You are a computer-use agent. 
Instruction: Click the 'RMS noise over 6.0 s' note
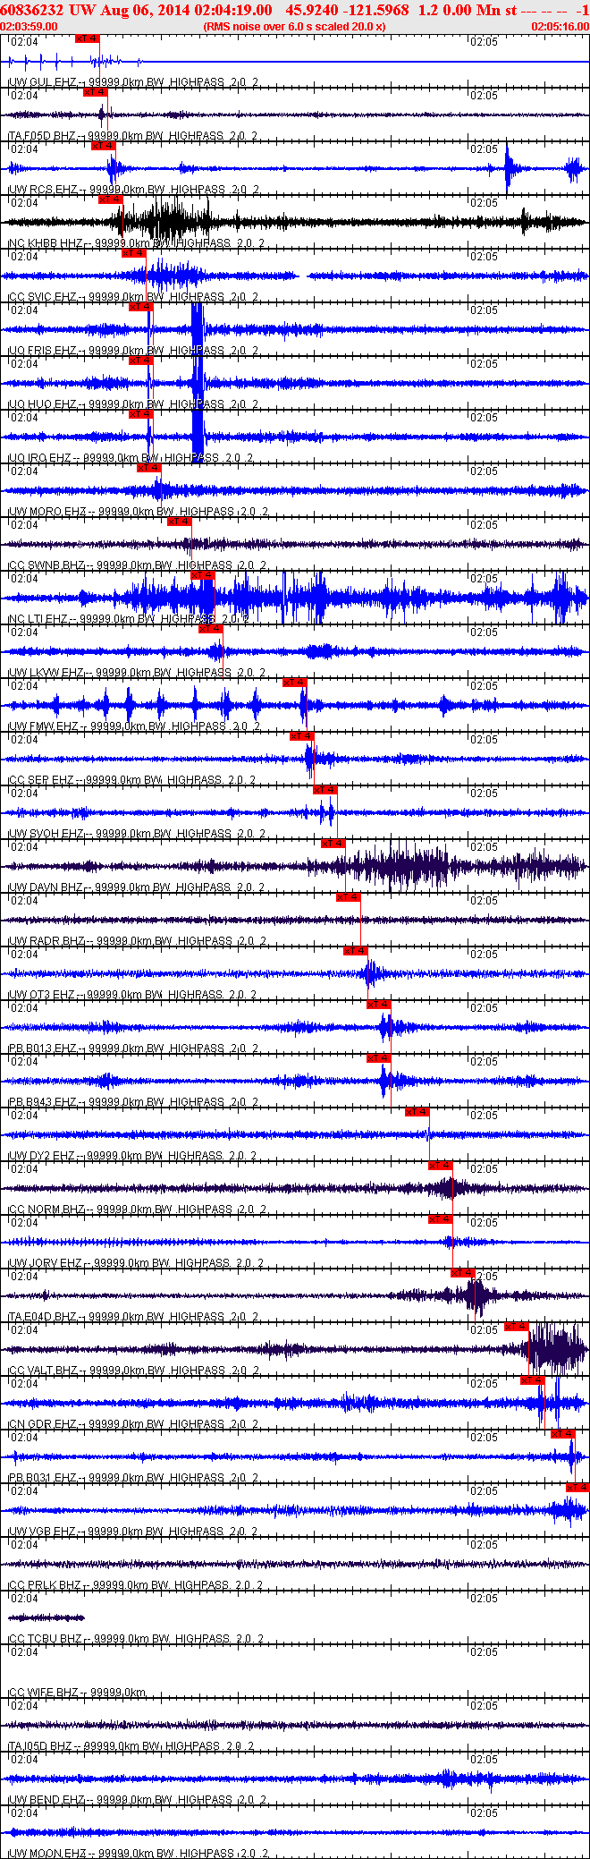tap(295, 26)
